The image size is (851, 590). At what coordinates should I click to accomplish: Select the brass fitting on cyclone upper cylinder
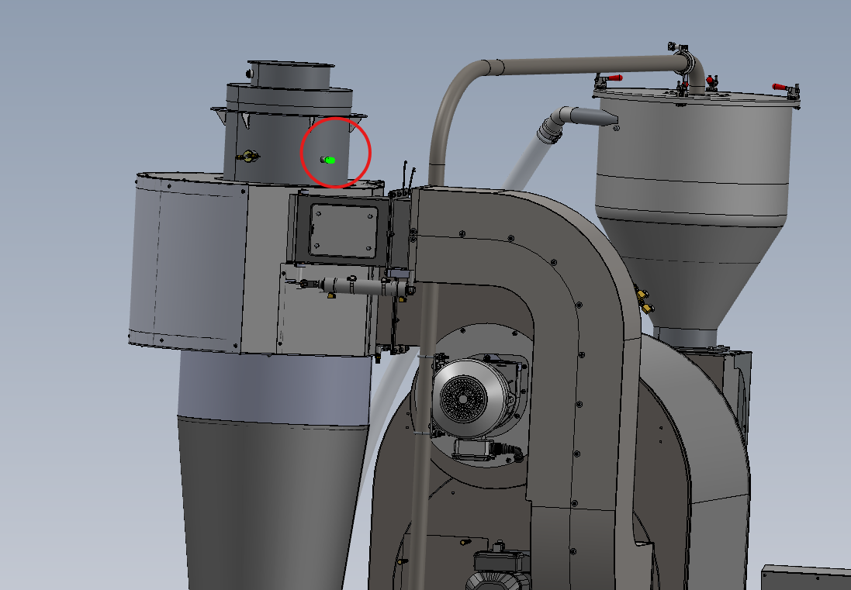tap(249, 157)
